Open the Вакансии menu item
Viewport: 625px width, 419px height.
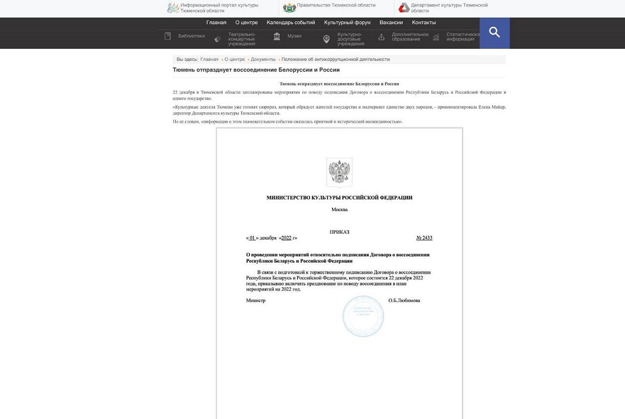391,23
